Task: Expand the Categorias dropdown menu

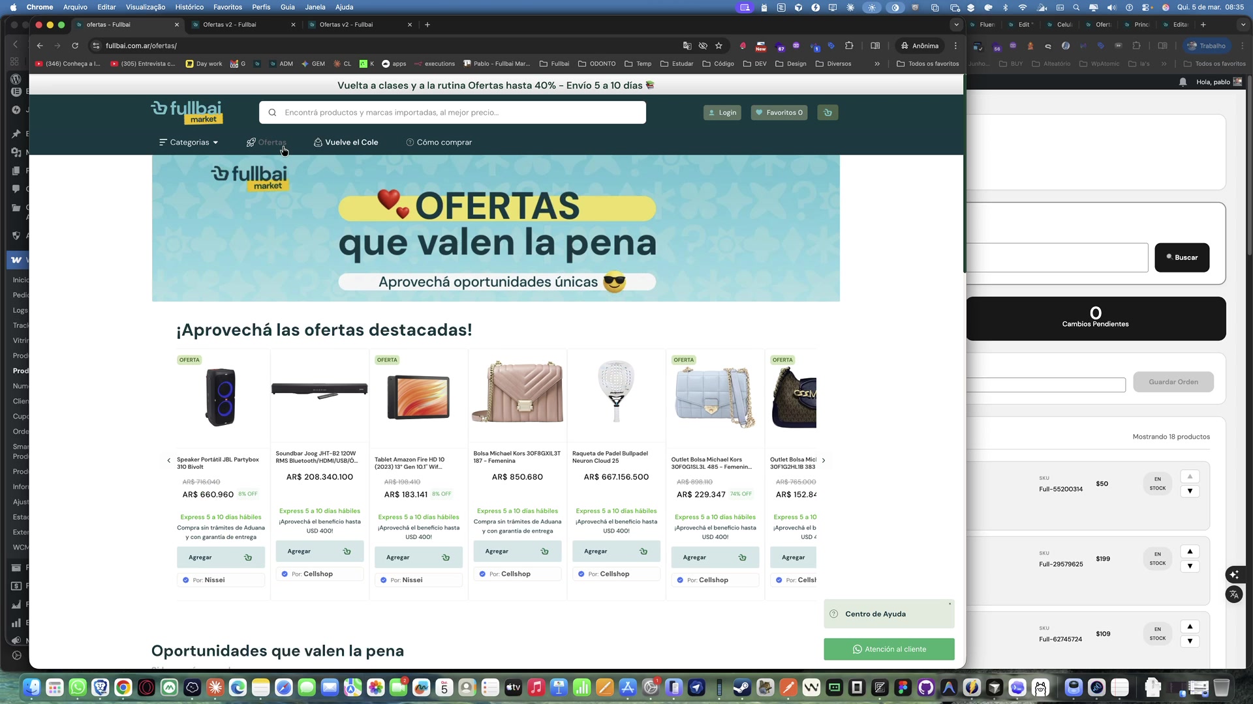Action: 189,142
